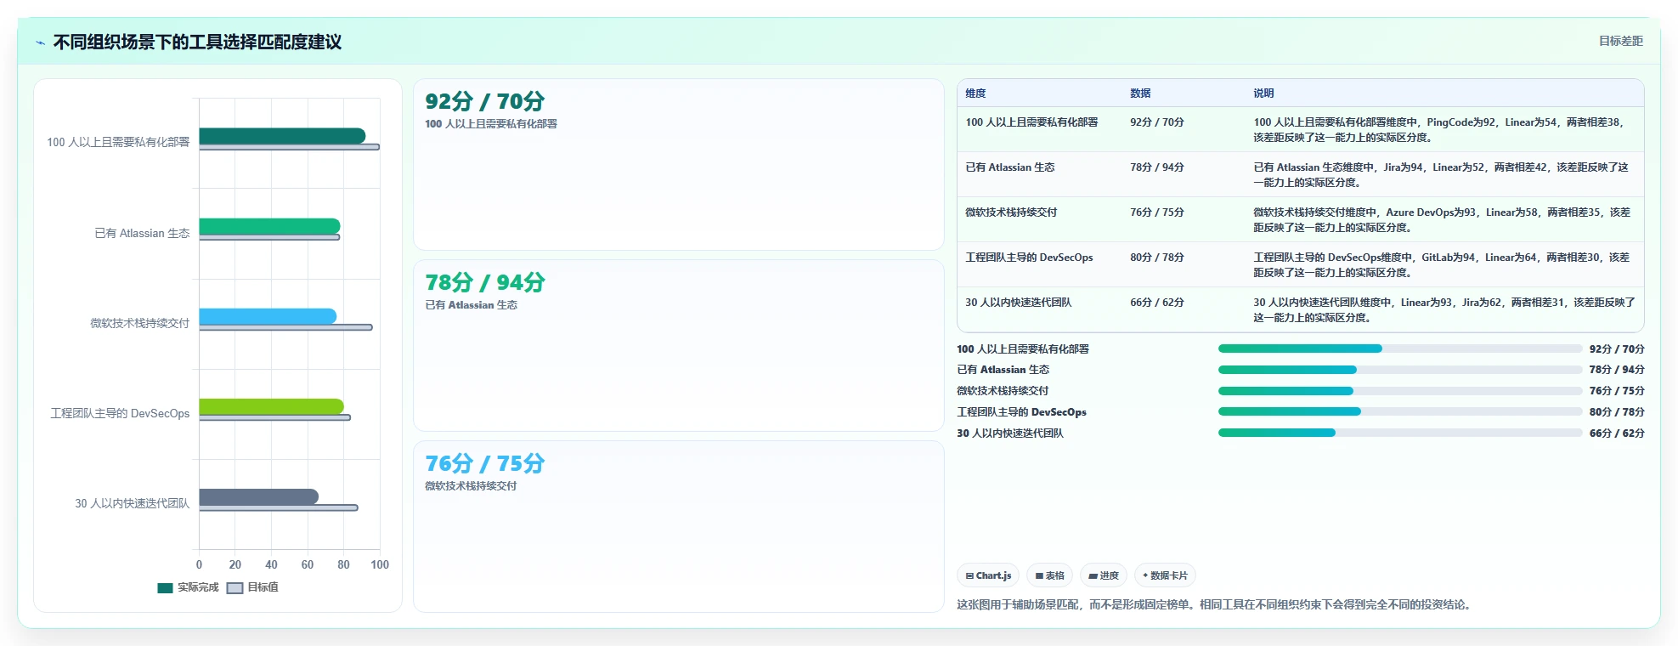Click the description mentioning Azure DevOps为93
The width and height of the screenshot is (1678, 646).
click(x=1443, y=220)
